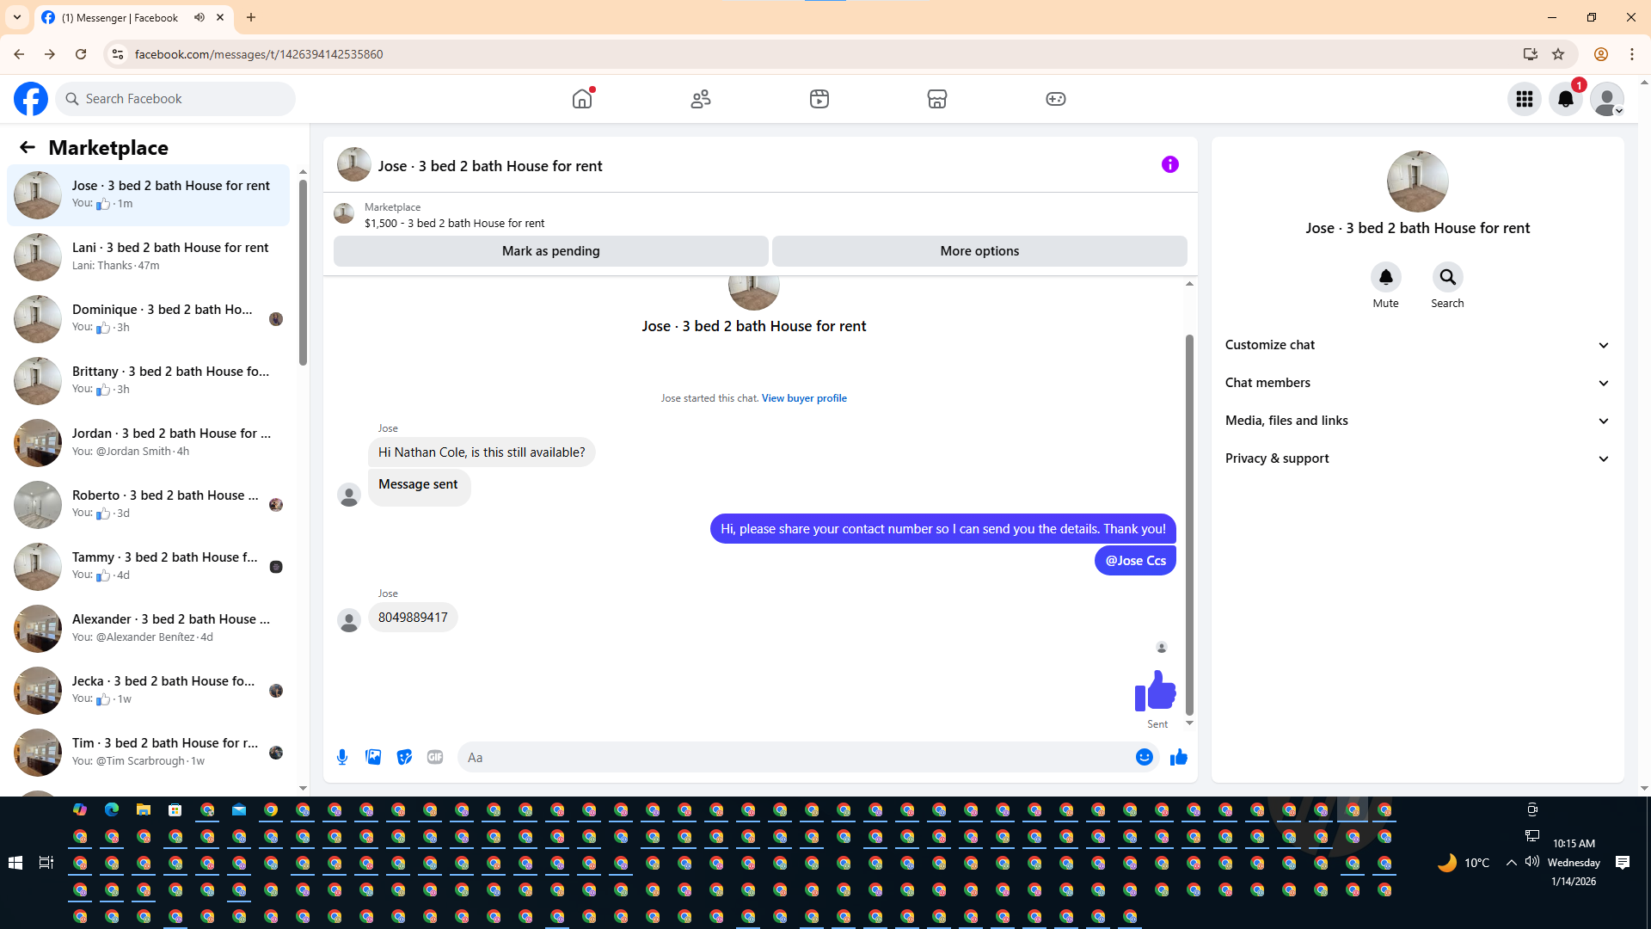Attach a photo using image icon

[x=373, y=757]
